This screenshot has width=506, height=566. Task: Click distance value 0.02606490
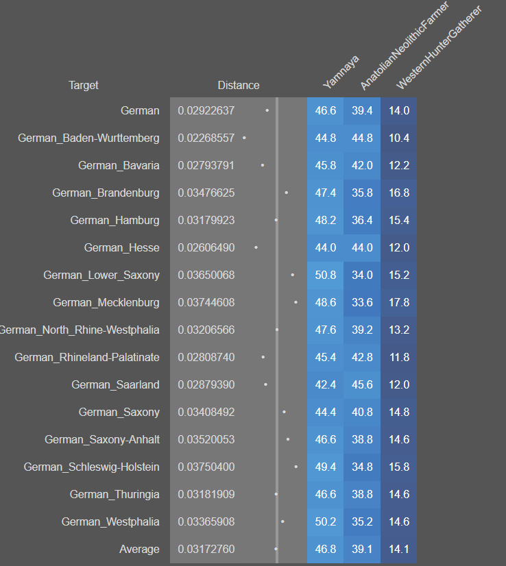[x=206, y=247]
